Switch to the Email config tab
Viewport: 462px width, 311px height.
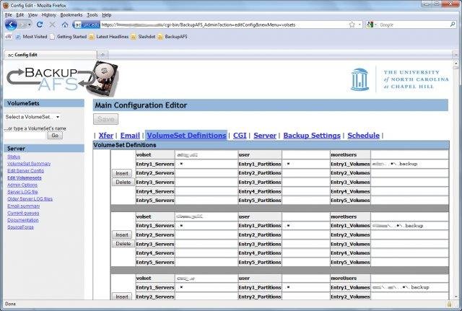130,136
